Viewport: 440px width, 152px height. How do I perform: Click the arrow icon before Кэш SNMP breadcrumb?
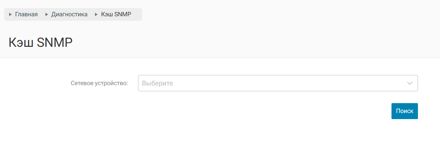(x=96, y=15)
